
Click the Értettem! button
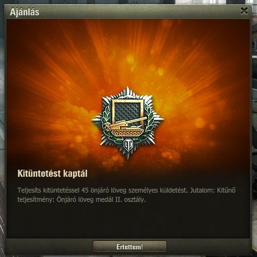[130, 247]
